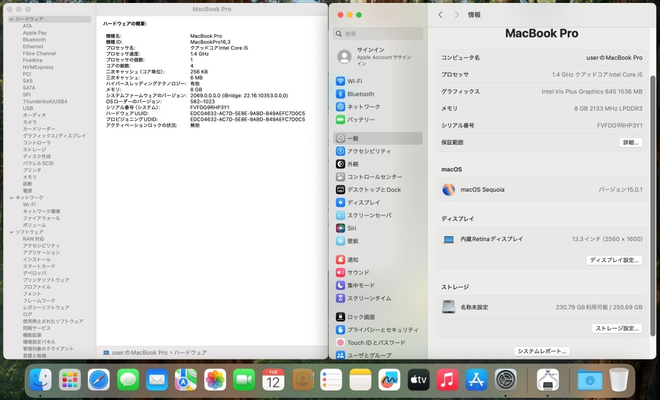Open サウンド settings in sidebar
660x400 pixels.
[x=377, y=273]
